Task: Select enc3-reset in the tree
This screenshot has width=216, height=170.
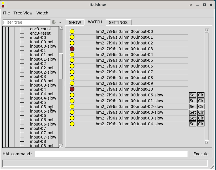Action: [x=40, y=33]
